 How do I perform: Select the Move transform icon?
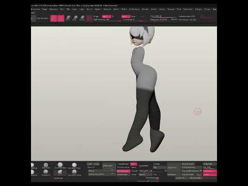pyautogui.click(x=68, y=18)
